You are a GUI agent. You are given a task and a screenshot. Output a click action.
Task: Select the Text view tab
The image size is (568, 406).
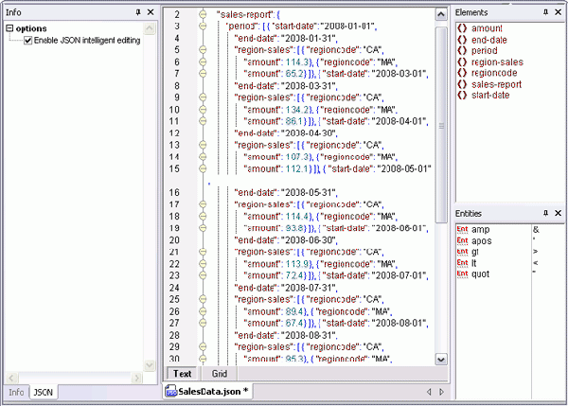click(x=182, y=374)
